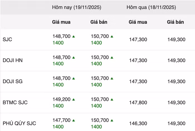Select the DOJI HN row label
The width and height of the screenshot is (195, 131).
tap(13, 60)
